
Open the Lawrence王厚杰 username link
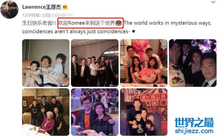point(42,7)
